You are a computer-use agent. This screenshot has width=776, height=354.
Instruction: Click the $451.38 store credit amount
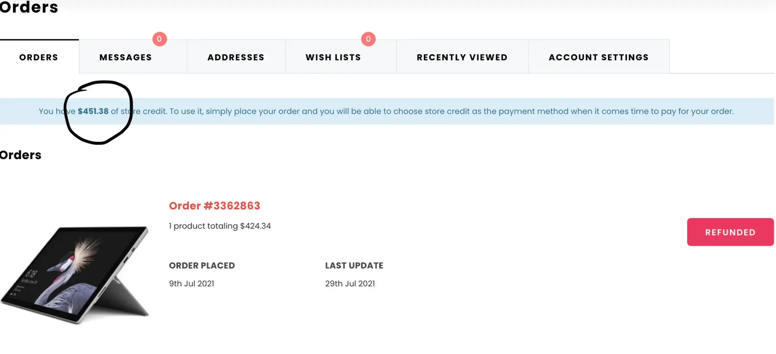(93, 111)
